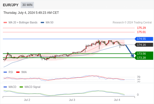Toggle the 9MA legend item
The width and height of the screenshot is (154, 104).
[x=21, y=72]
